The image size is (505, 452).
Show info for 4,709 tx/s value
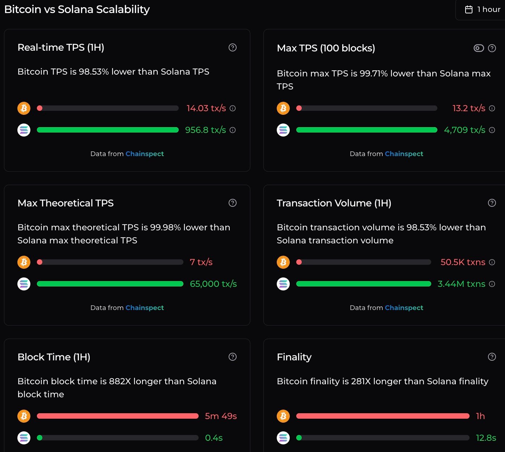coord(492,130)
